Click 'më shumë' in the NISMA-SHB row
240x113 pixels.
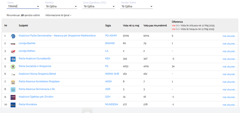click(230, 74)
